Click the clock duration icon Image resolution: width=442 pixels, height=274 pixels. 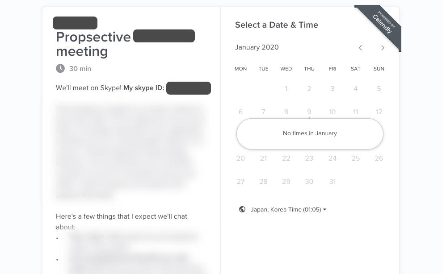pyautogui.click(x=60, y=68)
